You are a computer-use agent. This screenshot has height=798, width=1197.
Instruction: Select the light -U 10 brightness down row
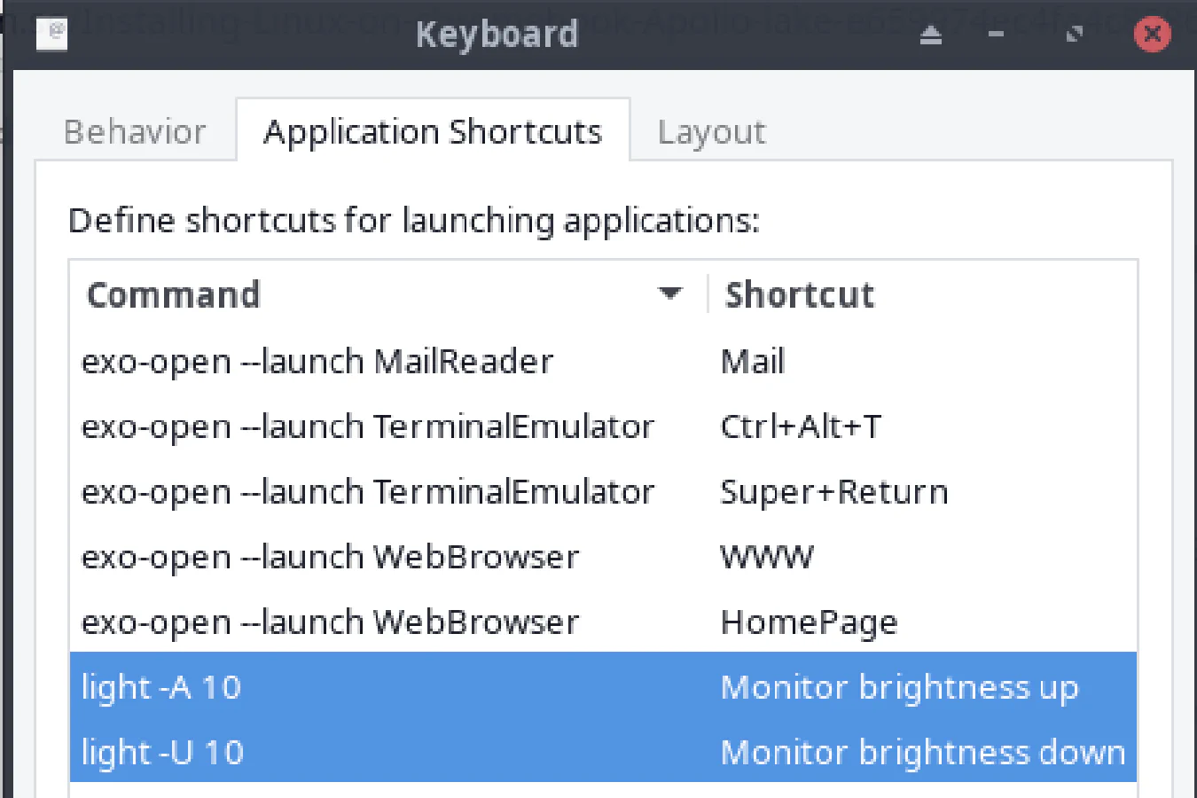355,752
